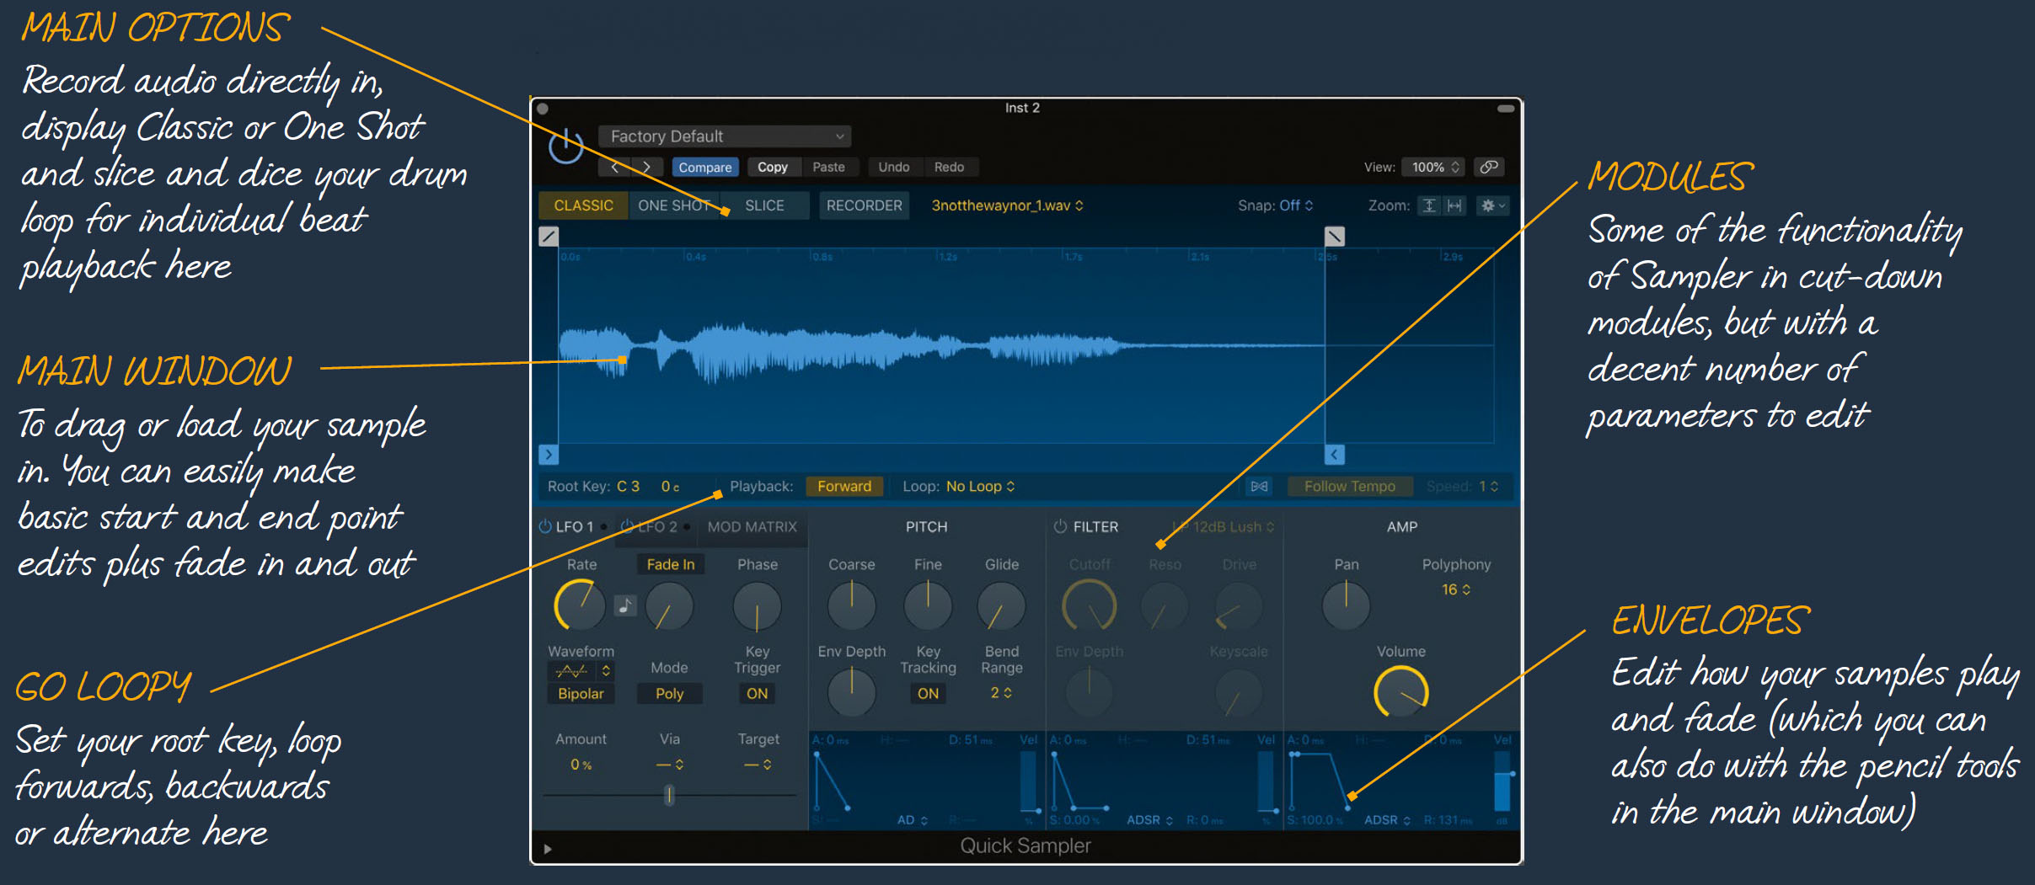Click the crossfade bowtie icon

pyautogui.click(x=1260, y=486)
